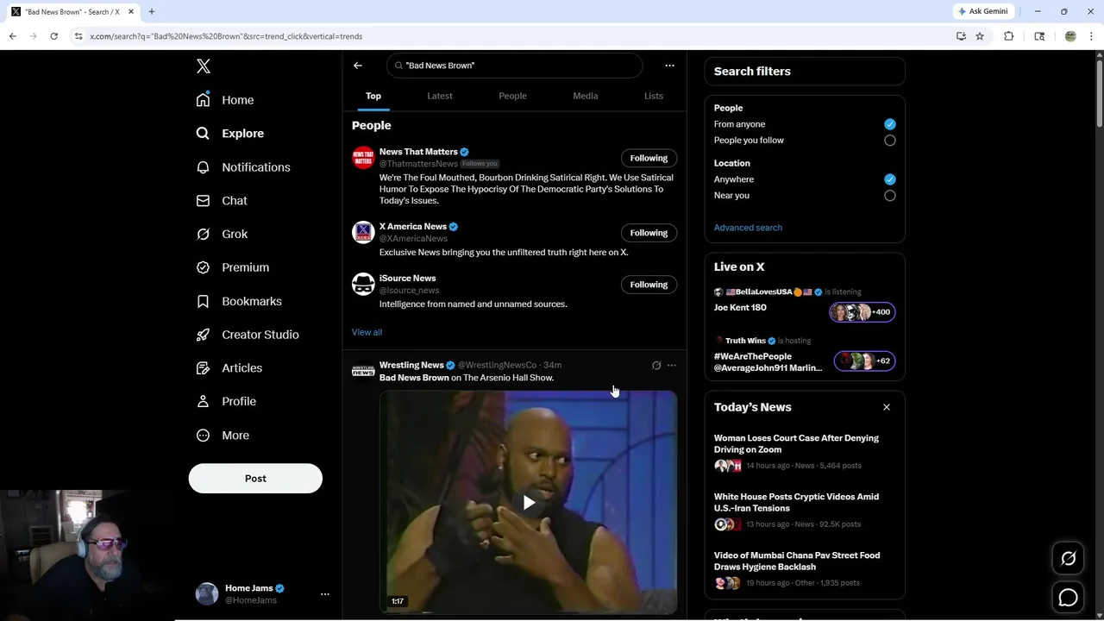This screenshot has height=621, width=1104.
Task: Open Home from the sidebar
Action: click(225, 100)
